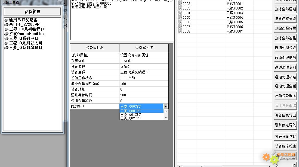Click the 通道处理设置 button
Viewport: 299px width, 167px height.
pos(285,48)
